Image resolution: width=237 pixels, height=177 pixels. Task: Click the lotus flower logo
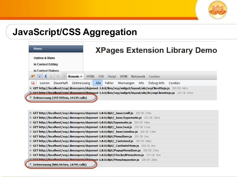tap(218, 10)
